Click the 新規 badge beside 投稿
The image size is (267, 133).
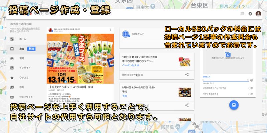(x=31, y=49)
